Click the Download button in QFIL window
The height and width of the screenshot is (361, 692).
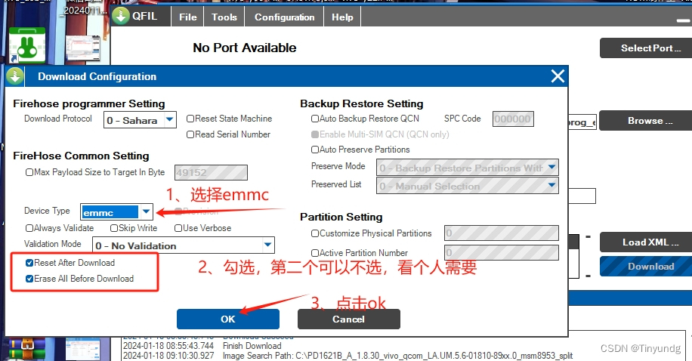tap(646, 266)
